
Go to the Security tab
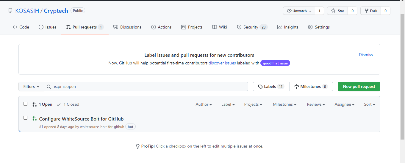point(252,27)
